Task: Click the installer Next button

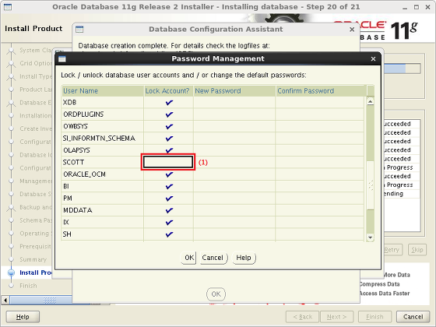Action: 336,317
